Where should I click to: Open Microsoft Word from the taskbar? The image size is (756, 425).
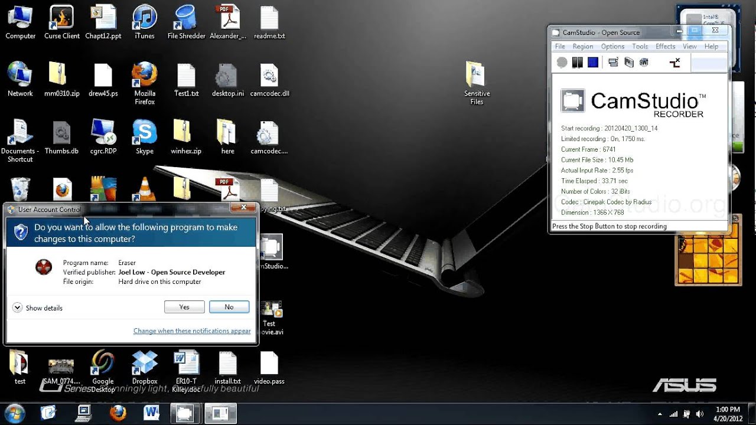point(151,413)
